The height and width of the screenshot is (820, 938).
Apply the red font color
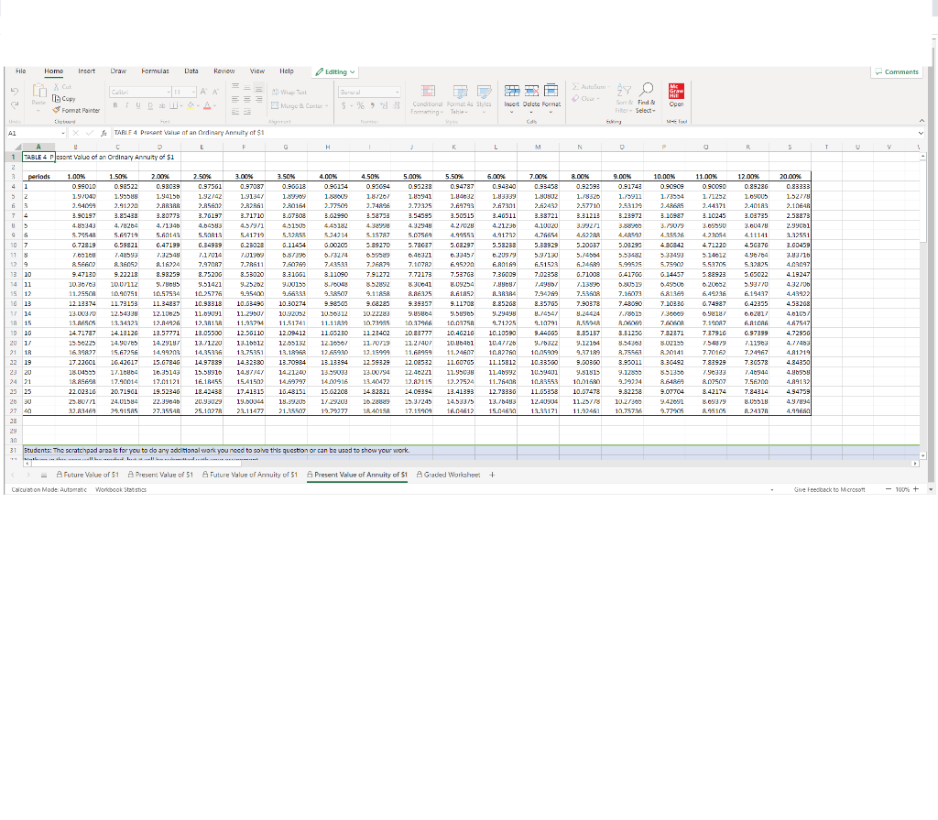(207, 106)
